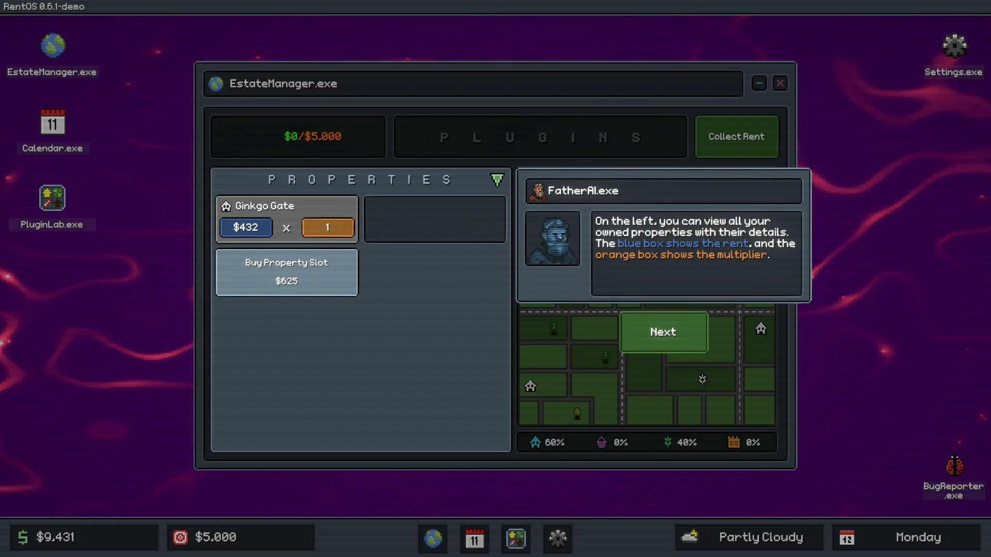Screen dimensions: 991x557
Task: Open the globe icon in the taskbar
Action: (x=433, y=539)
